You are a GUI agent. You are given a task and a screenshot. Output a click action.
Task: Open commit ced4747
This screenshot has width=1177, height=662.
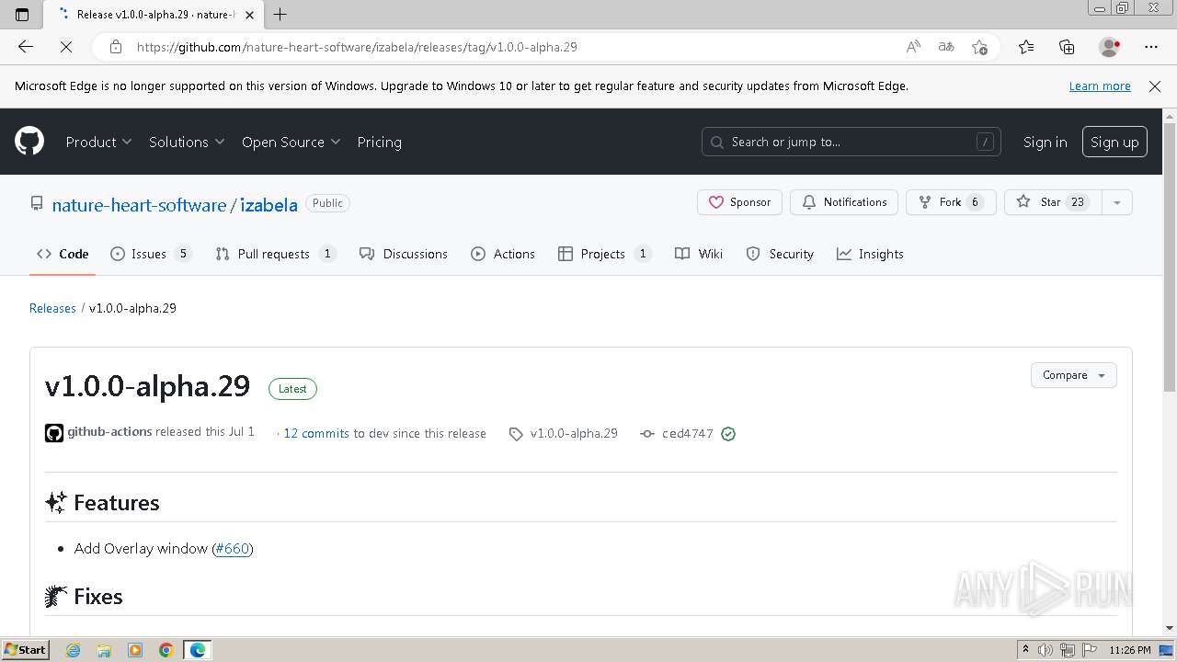[x=688, y=434]
